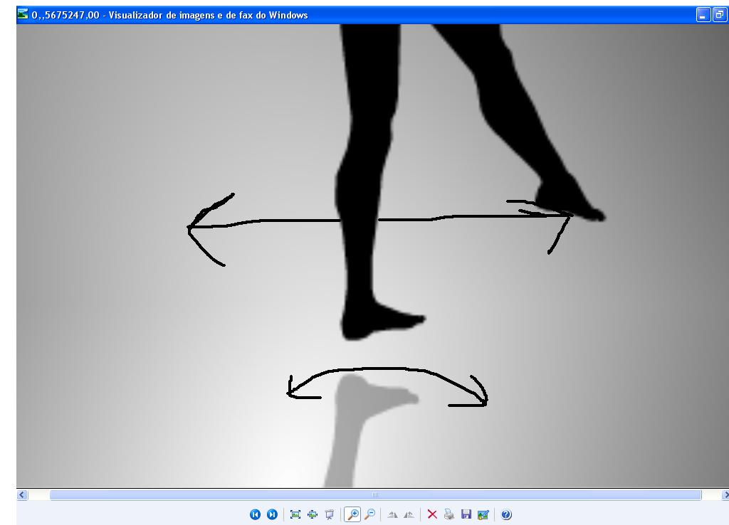Screen dimensions: 729x525
Task: Rotate the image clockwise
Action: (x=392, y=514)
